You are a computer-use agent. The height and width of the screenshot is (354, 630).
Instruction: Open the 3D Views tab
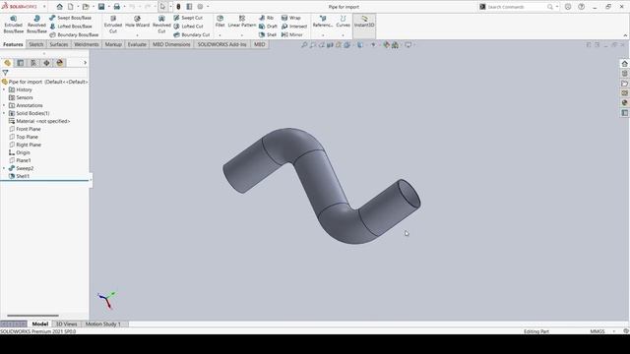pos(66,324)
